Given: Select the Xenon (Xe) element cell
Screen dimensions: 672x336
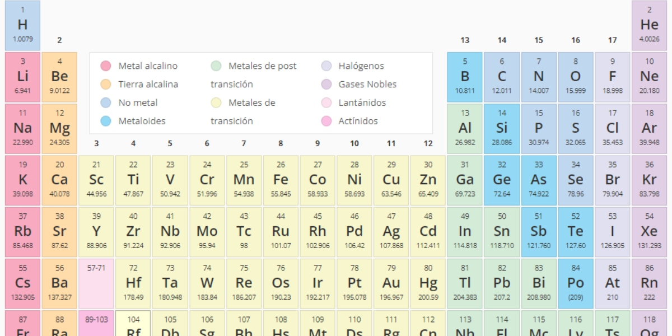Looking at the screenshot, I should 649,232.
